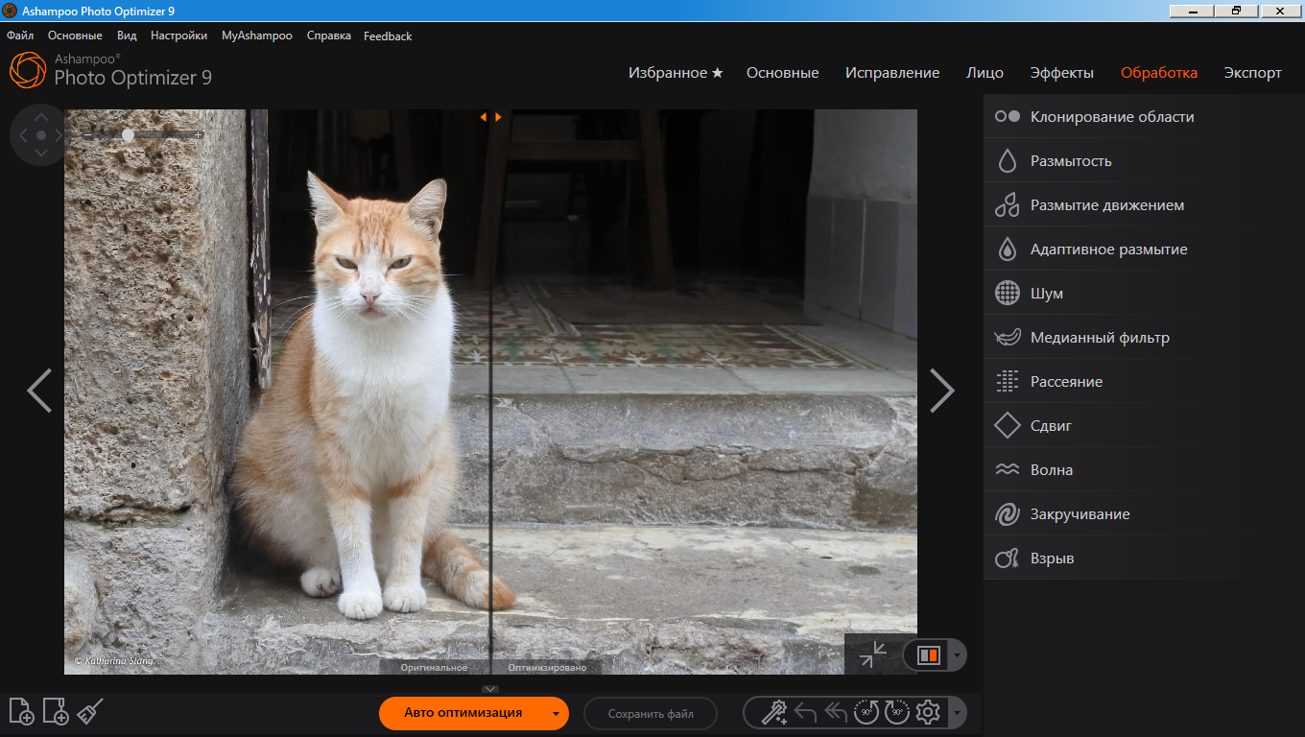The width and height of the screenshot is (1305, 737).
Task: Click the zoom slider handle
Action: [129, 135]
